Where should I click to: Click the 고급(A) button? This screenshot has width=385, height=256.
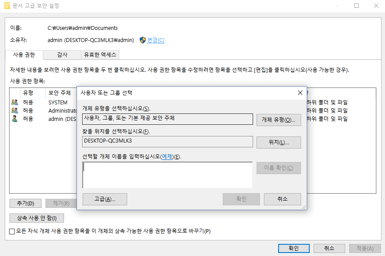[x=104, y=200]
